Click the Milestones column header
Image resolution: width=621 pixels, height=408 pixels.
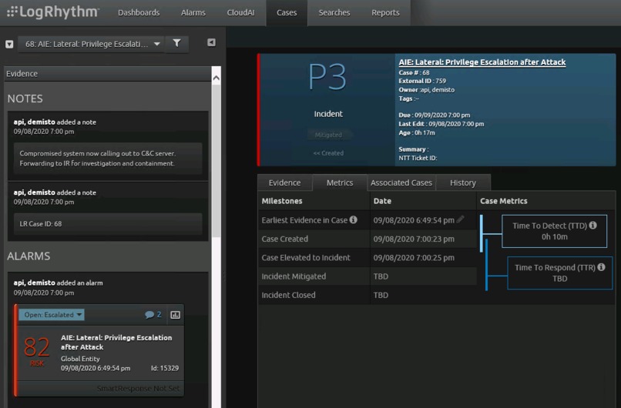click(281, 201)
